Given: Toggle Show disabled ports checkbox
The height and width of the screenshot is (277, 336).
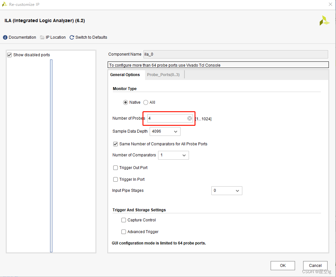Looking at the screenshot, I should point(9,55).
